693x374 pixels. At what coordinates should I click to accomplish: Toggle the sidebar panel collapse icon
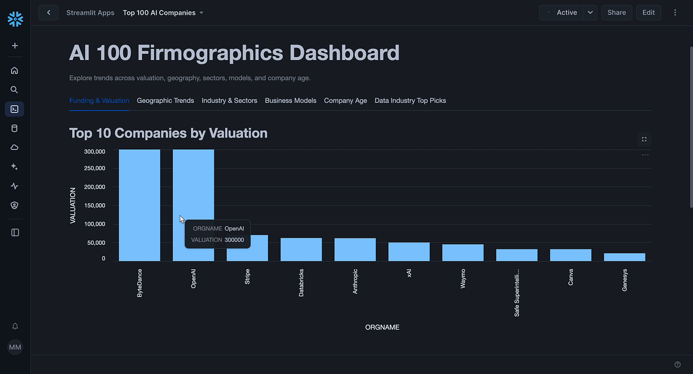pyautogui.click(x=15, y=233)
